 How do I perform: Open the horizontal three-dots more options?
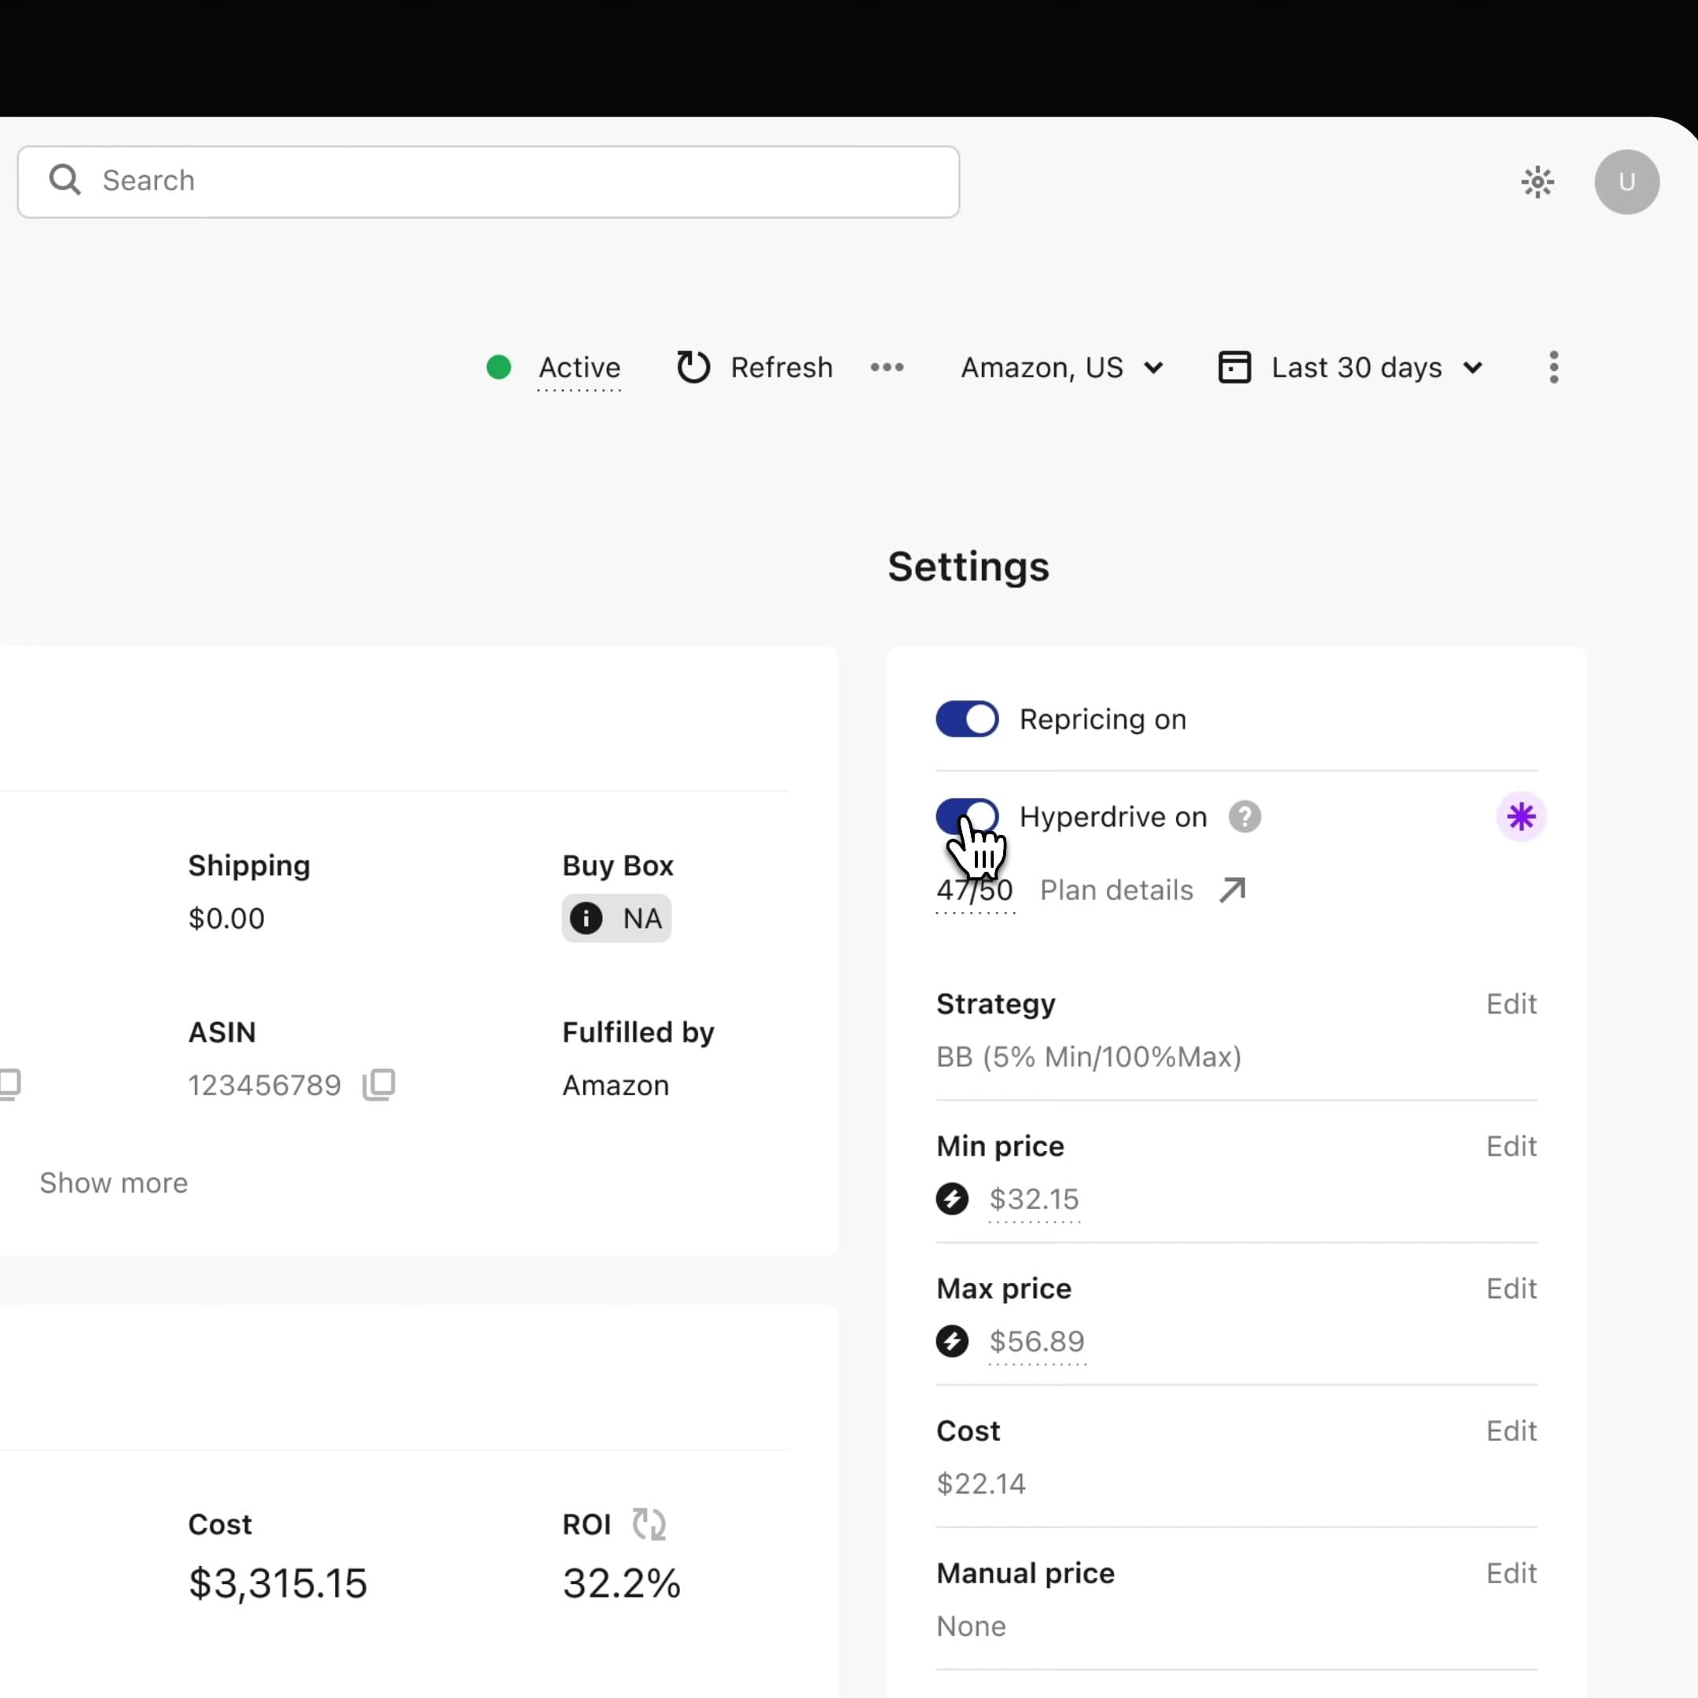(x=887, y=366)
